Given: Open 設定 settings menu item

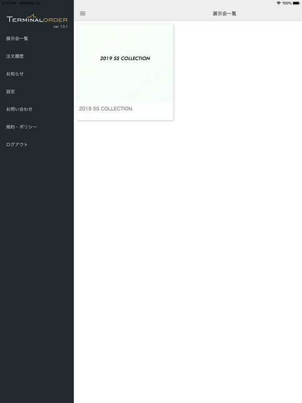Looking at the screenshot, I should [10, 91].
